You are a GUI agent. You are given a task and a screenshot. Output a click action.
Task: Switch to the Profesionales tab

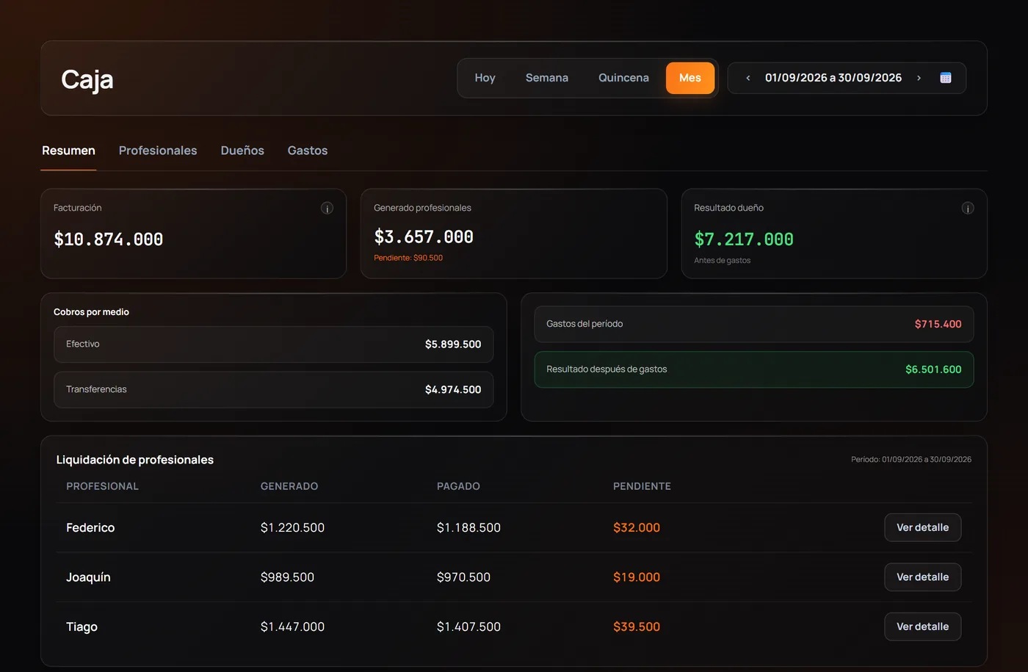(x=158, y=151)
